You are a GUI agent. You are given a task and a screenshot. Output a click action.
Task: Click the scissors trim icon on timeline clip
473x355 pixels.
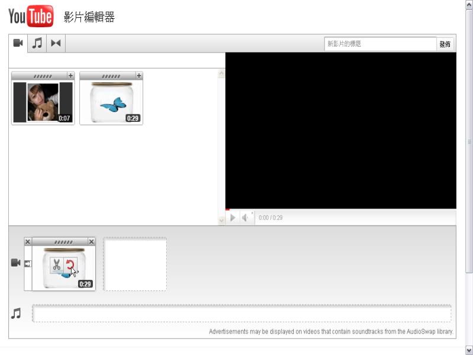(x=57, y=266)
